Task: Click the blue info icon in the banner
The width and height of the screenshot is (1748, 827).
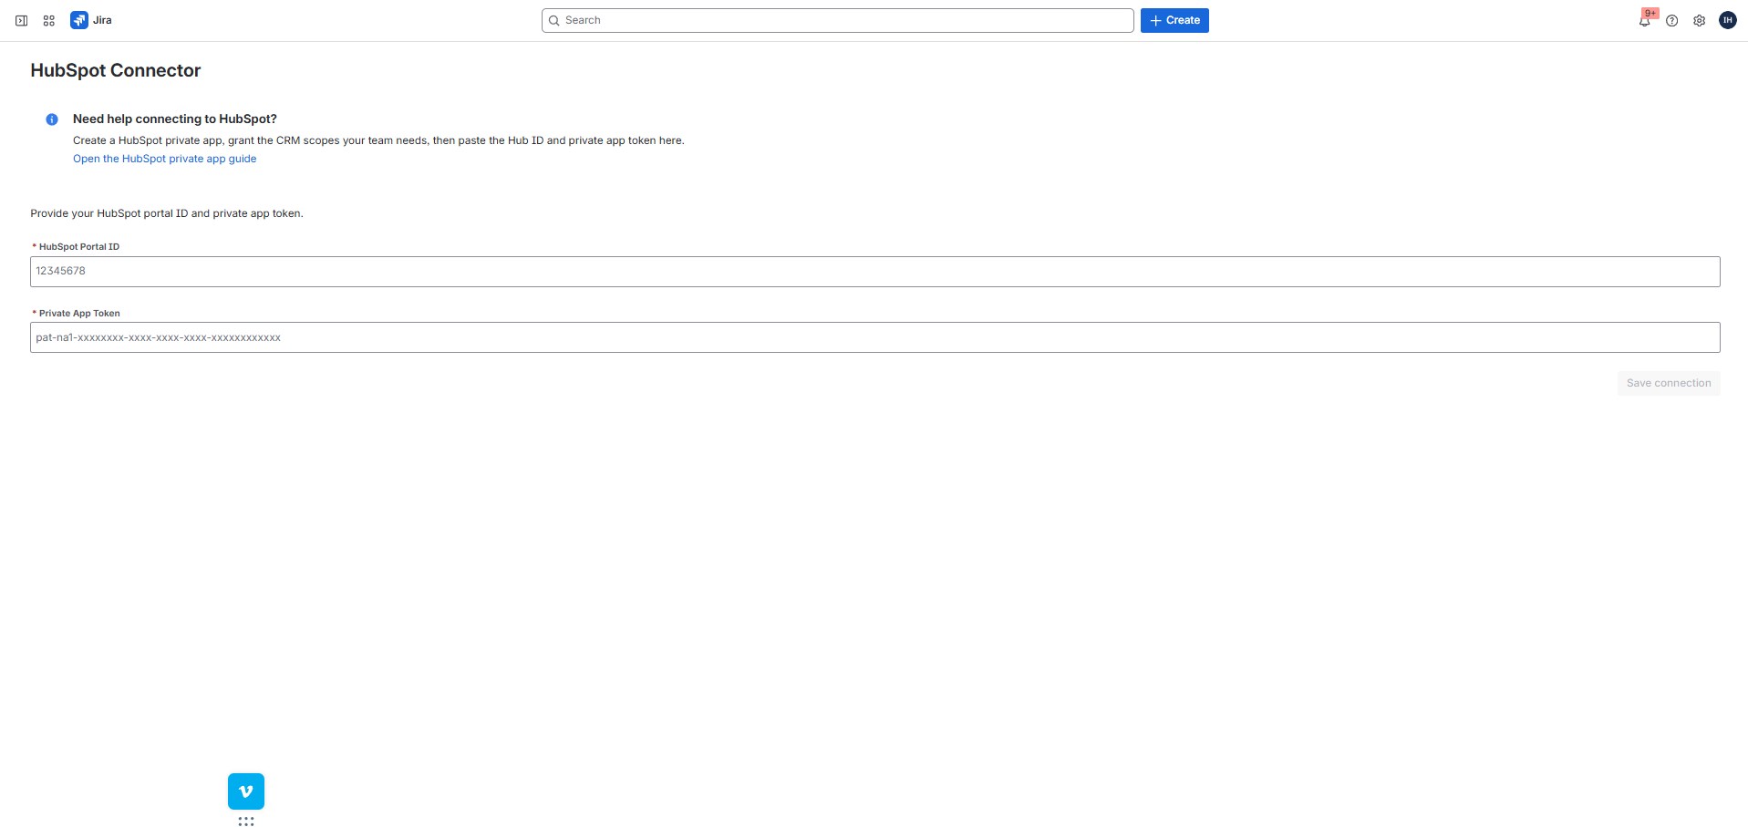Action: coord(51,119)
